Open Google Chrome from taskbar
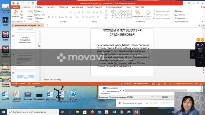 point(121,112)
